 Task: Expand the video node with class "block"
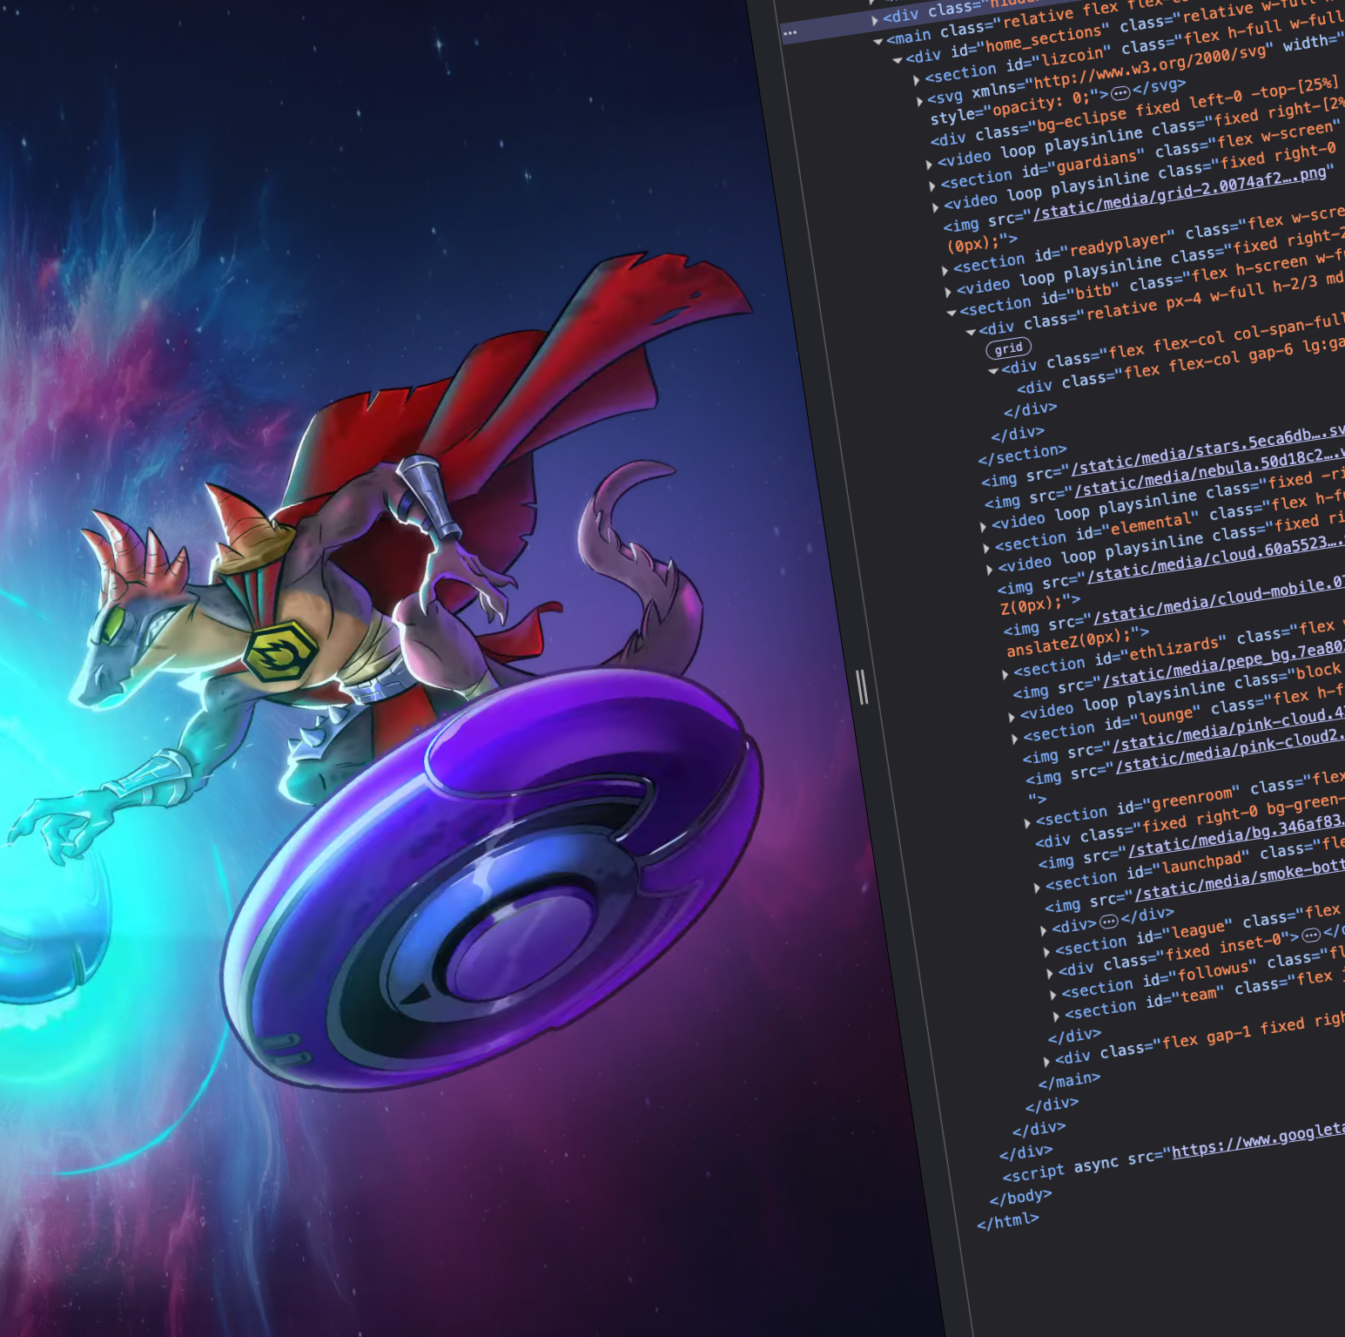click(x=1012, y=716)
